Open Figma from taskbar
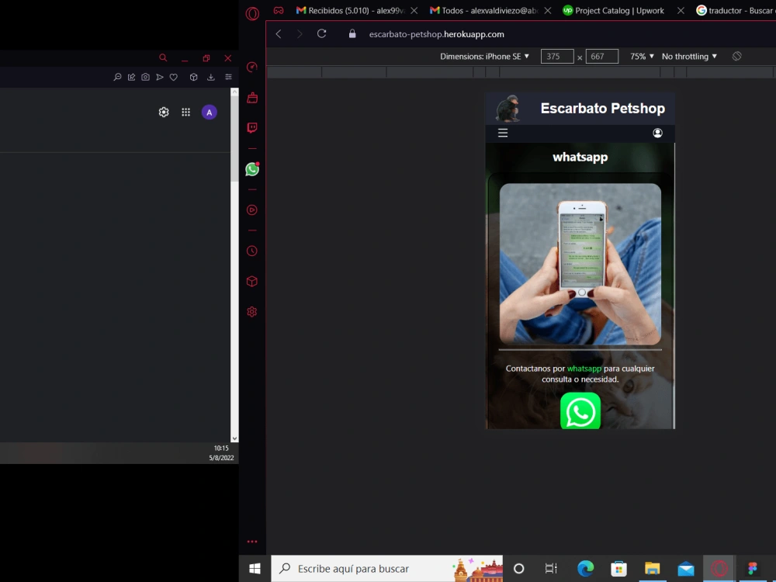This screenshot has height=582, width=776. [x=753, y=569]
